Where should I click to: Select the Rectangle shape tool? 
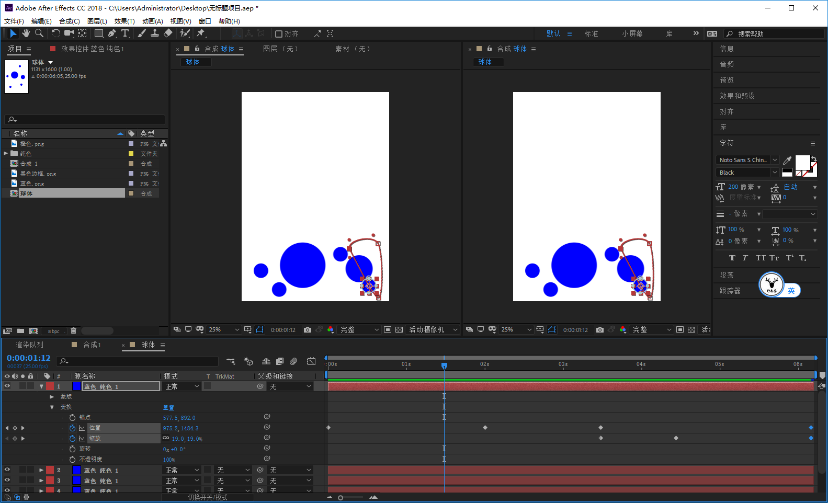click(98, 33)
